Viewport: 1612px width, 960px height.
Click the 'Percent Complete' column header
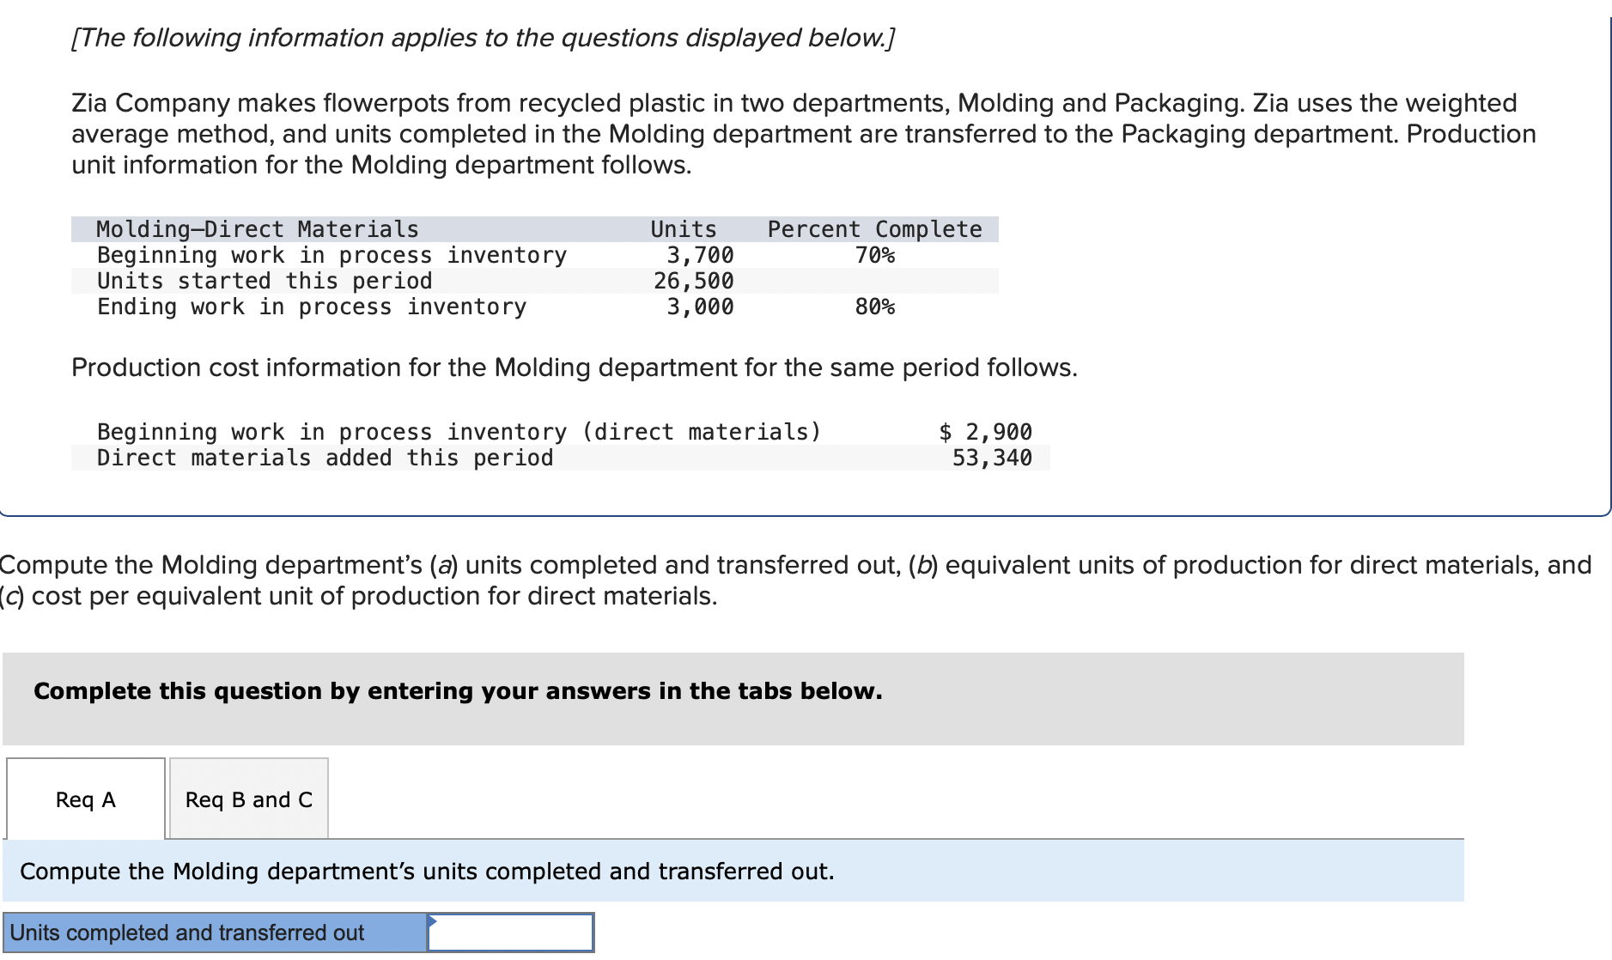[874, 229]
